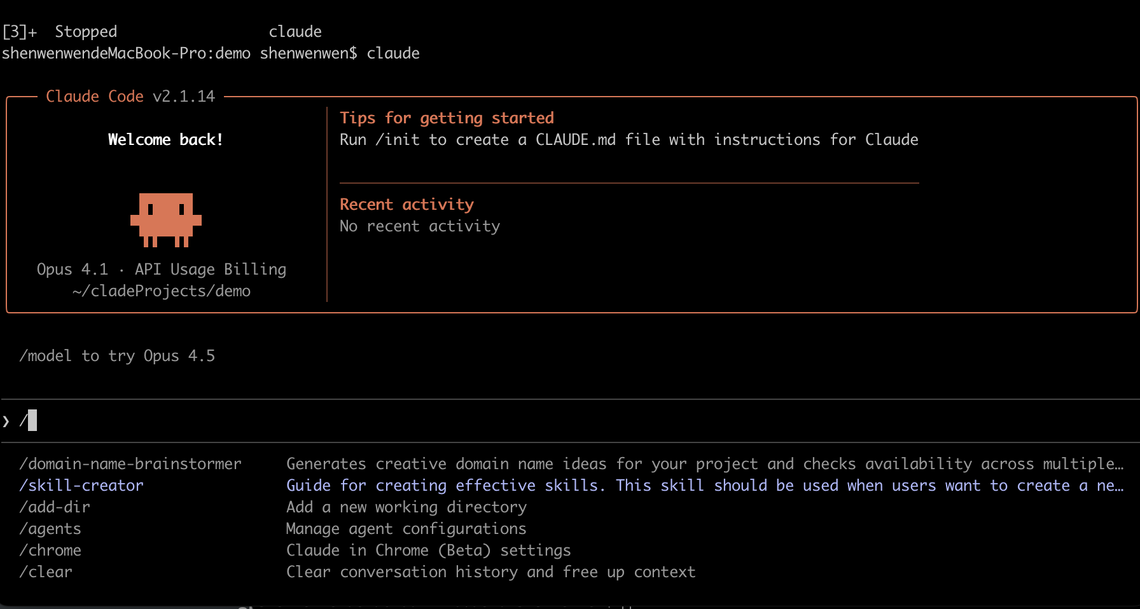1140x609 pixels.
Task: Click the 'Welcome back!' heading
Action: [165, 140]
